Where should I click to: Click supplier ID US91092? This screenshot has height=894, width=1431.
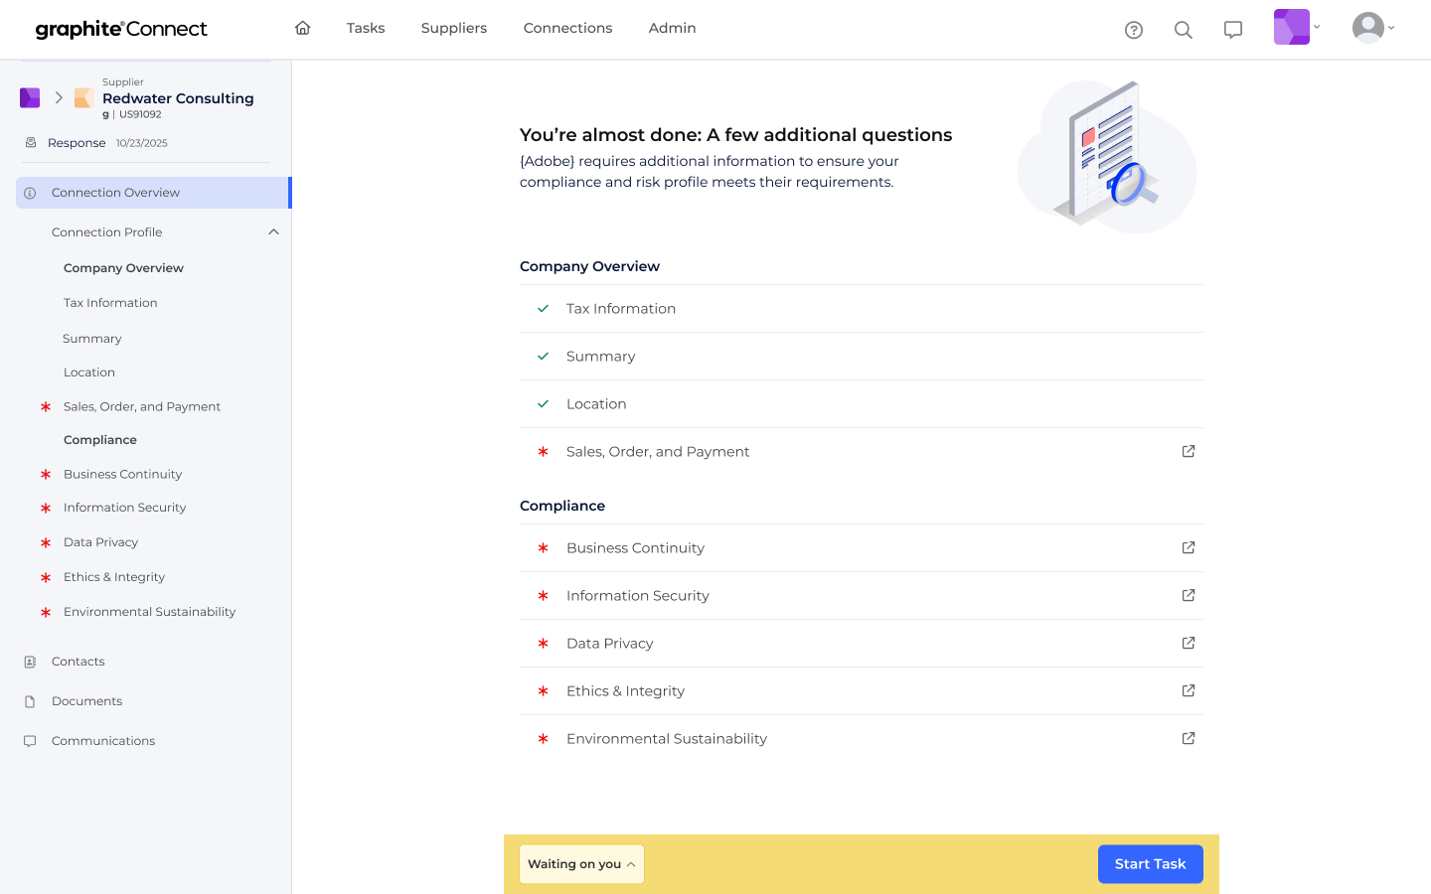click(x=140, y=114)
